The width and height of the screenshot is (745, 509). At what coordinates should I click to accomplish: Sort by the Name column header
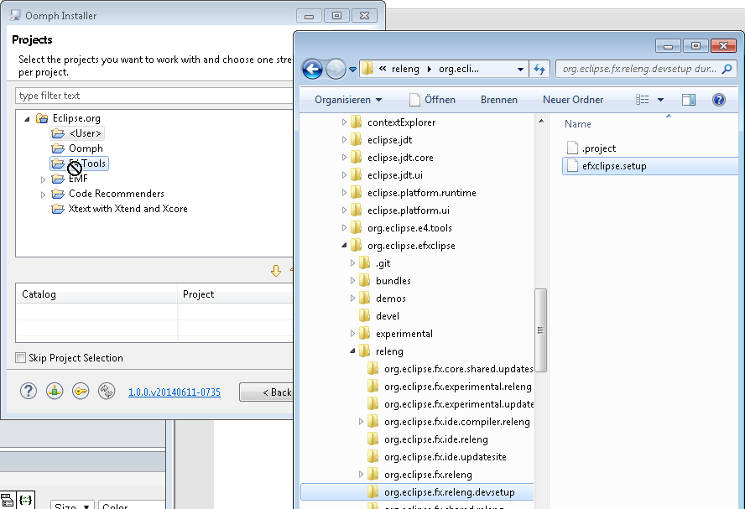coord(578,124)
